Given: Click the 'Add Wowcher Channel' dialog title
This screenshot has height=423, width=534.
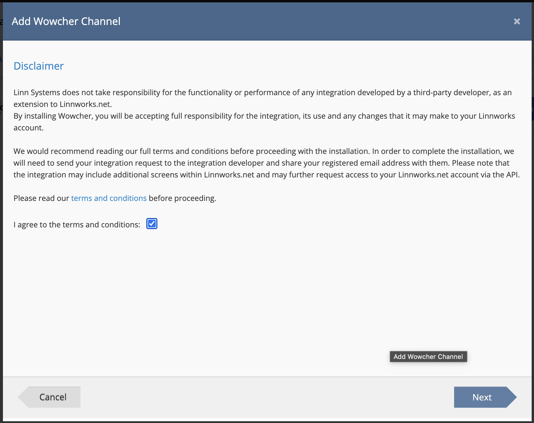Looking at the screenshot, I should (x=66, y=21).
